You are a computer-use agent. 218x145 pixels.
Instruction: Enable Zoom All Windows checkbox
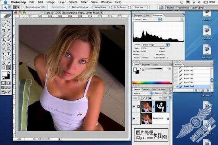point(70,7)
